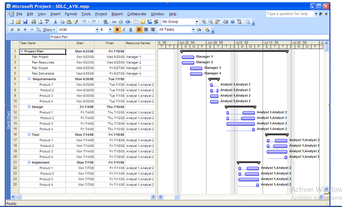This screenshot has height=207, width=342.
Task: Split the task with the split icon
Action: 128,22
